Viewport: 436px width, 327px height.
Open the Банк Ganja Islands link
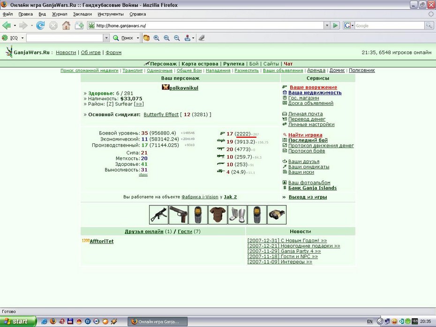(312, 188)
